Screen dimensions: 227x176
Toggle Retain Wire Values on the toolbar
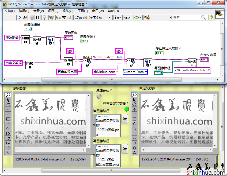(x=51, y=18)
